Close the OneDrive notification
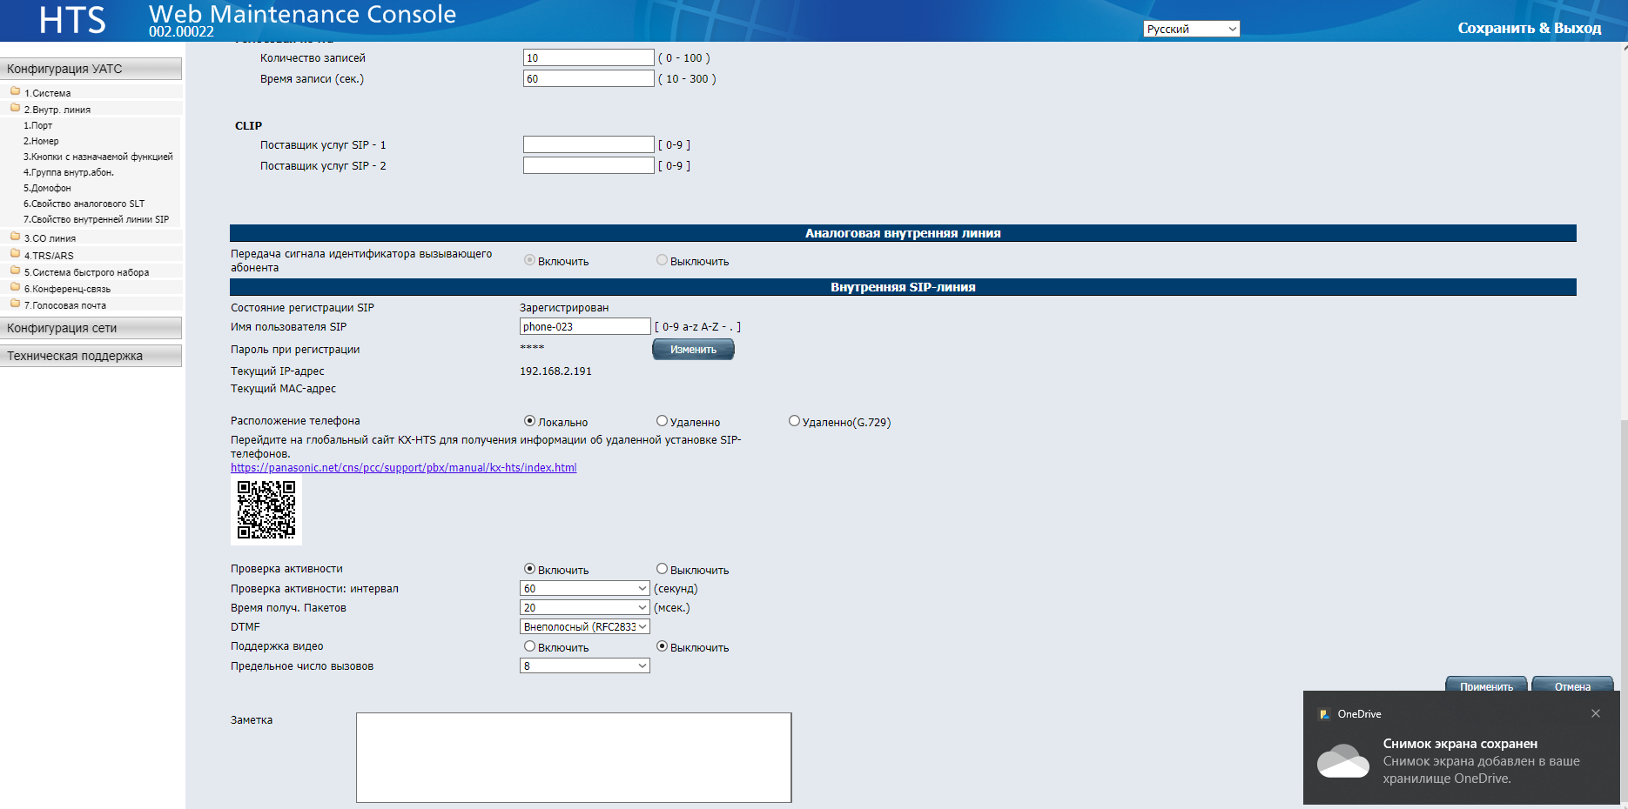 tap(1596, 713)
